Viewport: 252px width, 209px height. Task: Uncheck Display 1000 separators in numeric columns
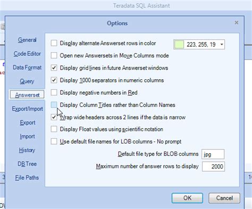(54, 80)
